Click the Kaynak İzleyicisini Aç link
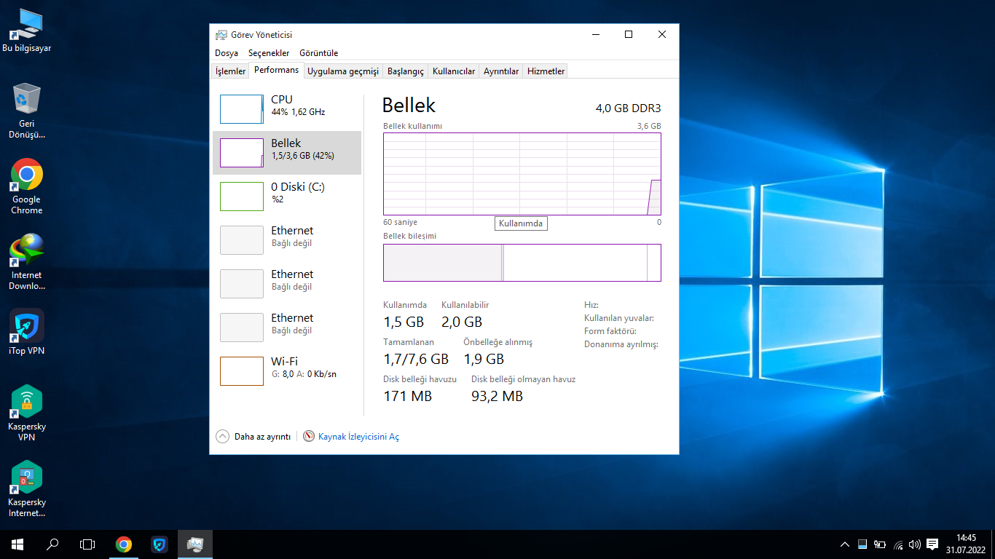This screenshot has width=995, height=559. click(358, 437)
